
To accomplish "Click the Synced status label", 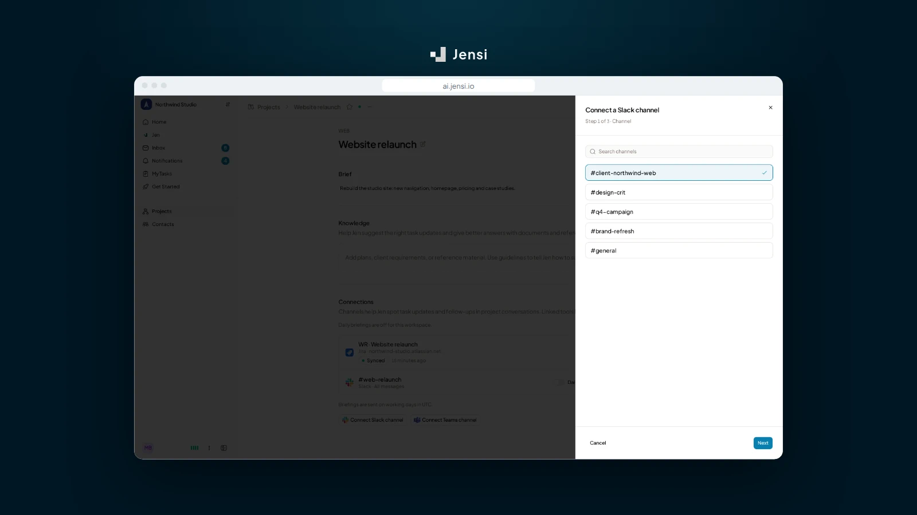I will 373,360.
